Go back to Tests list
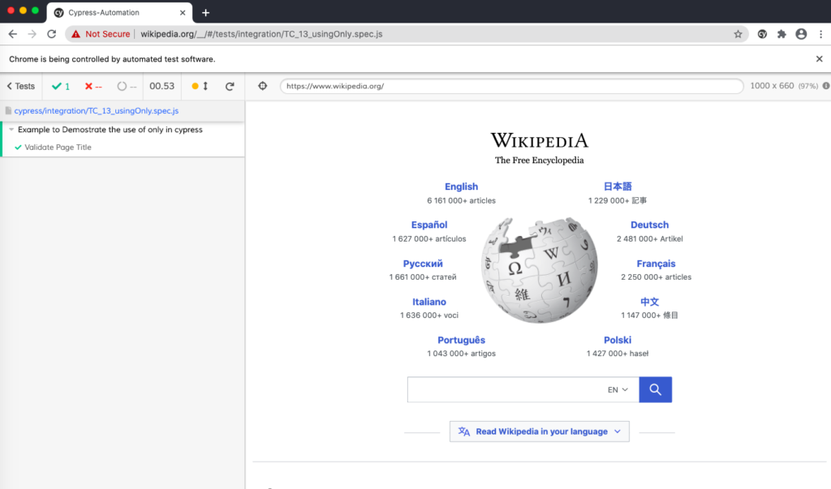The width and height of the screenshot is (831, 489). 20,86
